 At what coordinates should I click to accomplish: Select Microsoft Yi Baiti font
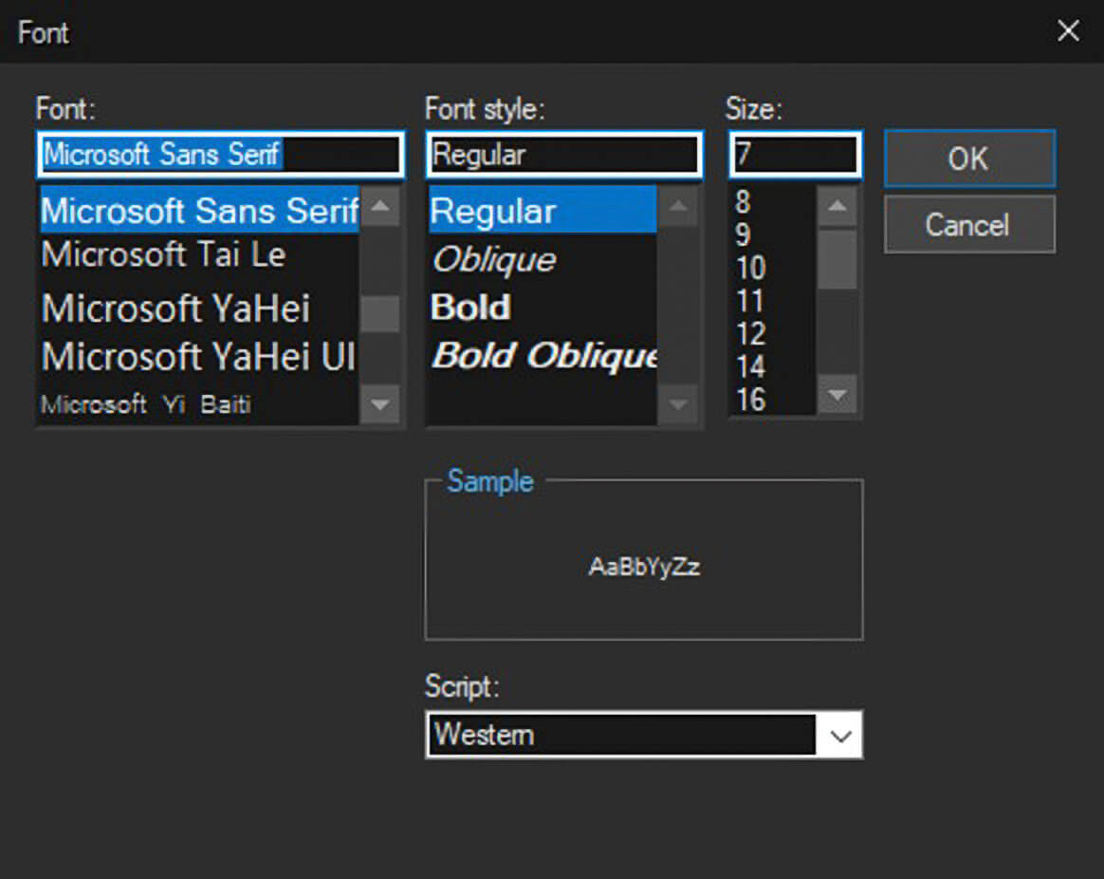pyautogui.click(x=200, y=403)
